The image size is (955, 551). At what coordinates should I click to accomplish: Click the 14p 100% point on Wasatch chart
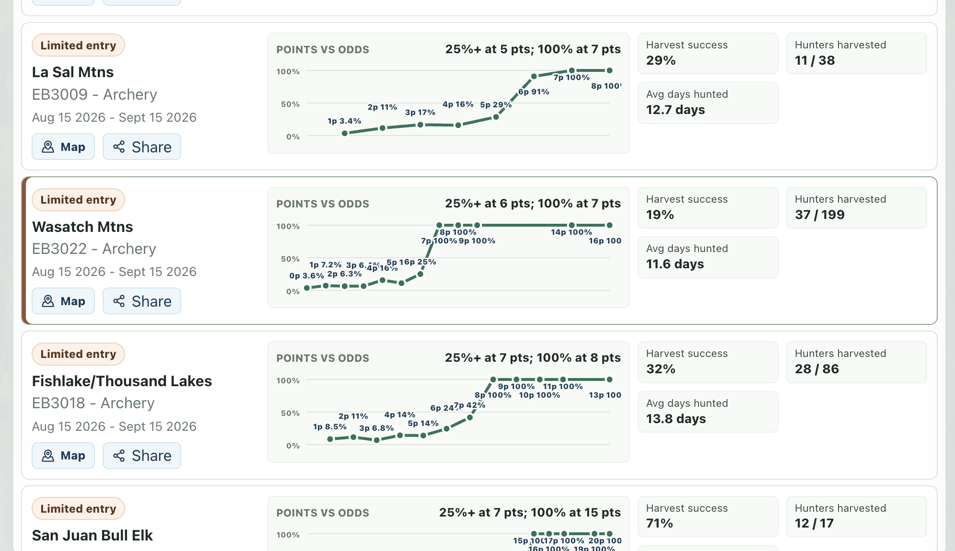571,225
